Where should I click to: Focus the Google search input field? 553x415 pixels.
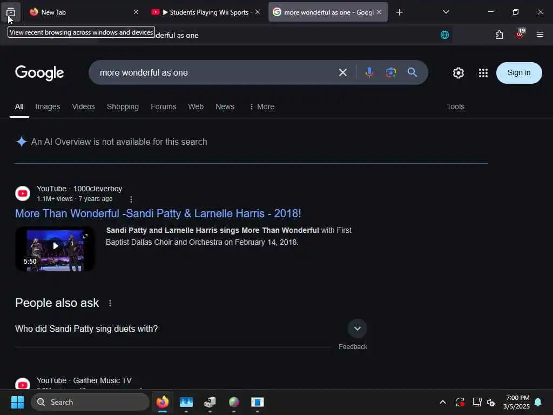pos(214,73)
